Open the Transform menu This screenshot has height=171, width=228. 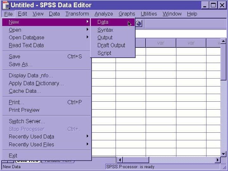(x=77, y=14)
